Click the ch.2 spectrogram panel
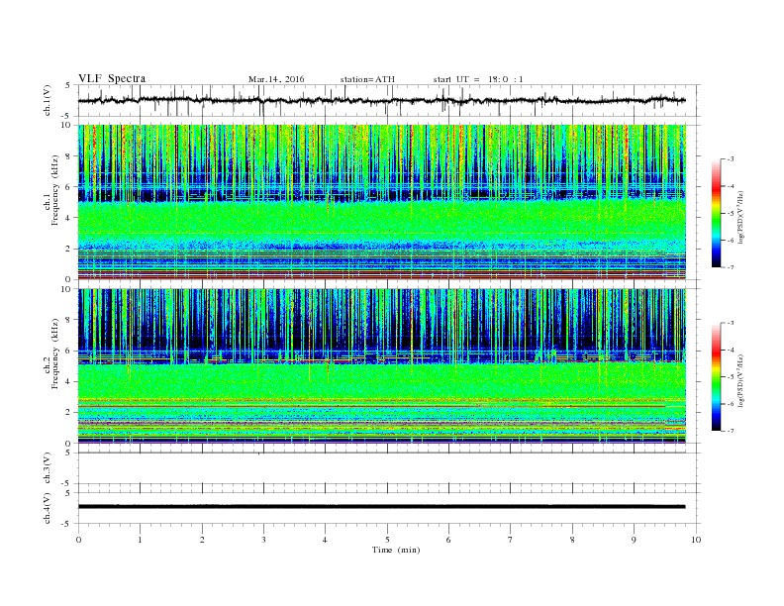The height and width of the screenshot is (606, 784). [x=382, y=365]
